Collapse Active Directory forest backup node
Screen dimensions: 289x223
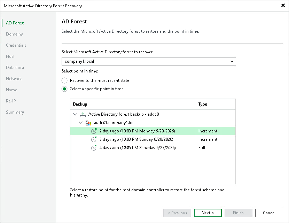point(75,114)
